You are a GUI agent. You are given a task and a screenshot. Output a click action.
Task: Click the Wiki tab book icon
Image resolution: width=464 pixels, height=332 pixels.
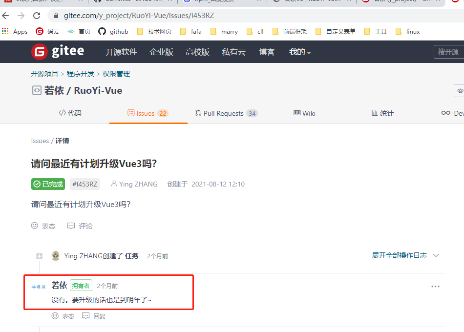click(297, 113)
